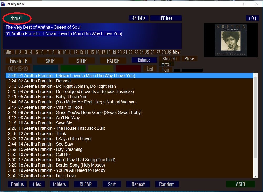Click the playlist scrollbar up arrow
The width and height of the screenshot is (263, 192).
click(x=255, y=75)
